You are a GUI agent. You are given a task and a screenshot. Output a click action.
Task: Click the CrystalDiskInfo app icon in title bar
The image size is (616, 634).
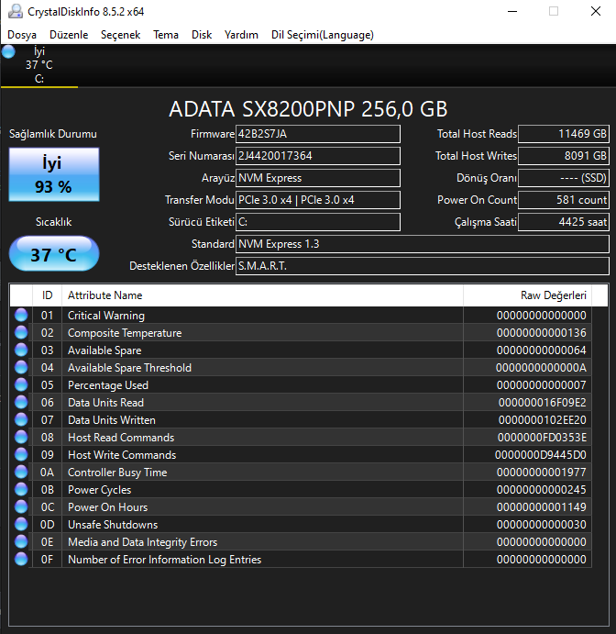point(16,11)
